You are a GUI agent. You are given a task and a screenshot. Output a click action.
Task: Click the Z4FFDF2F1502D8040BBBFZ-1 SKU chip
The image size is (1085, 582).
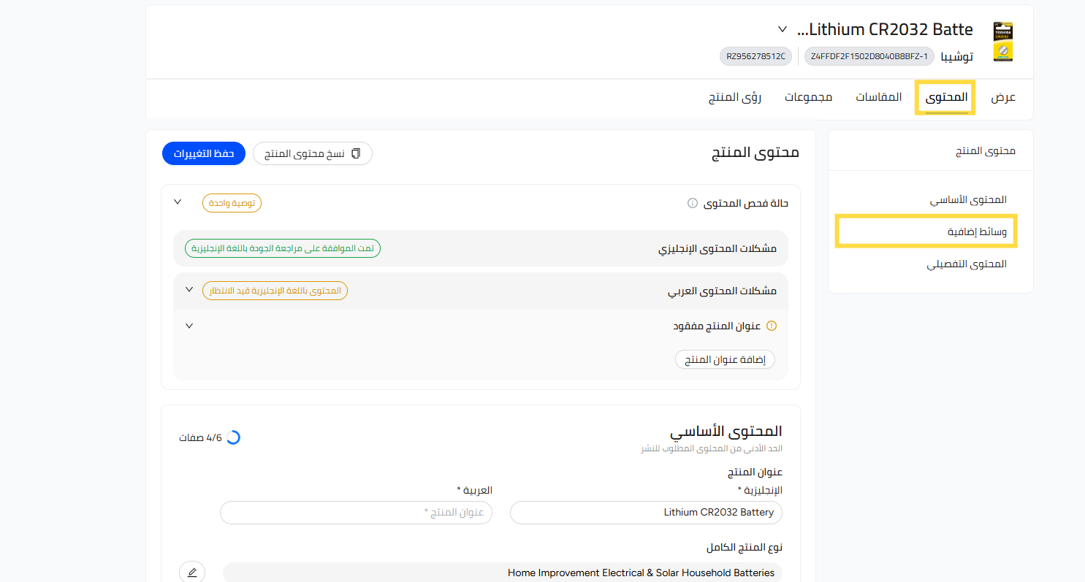pos(869,56)
